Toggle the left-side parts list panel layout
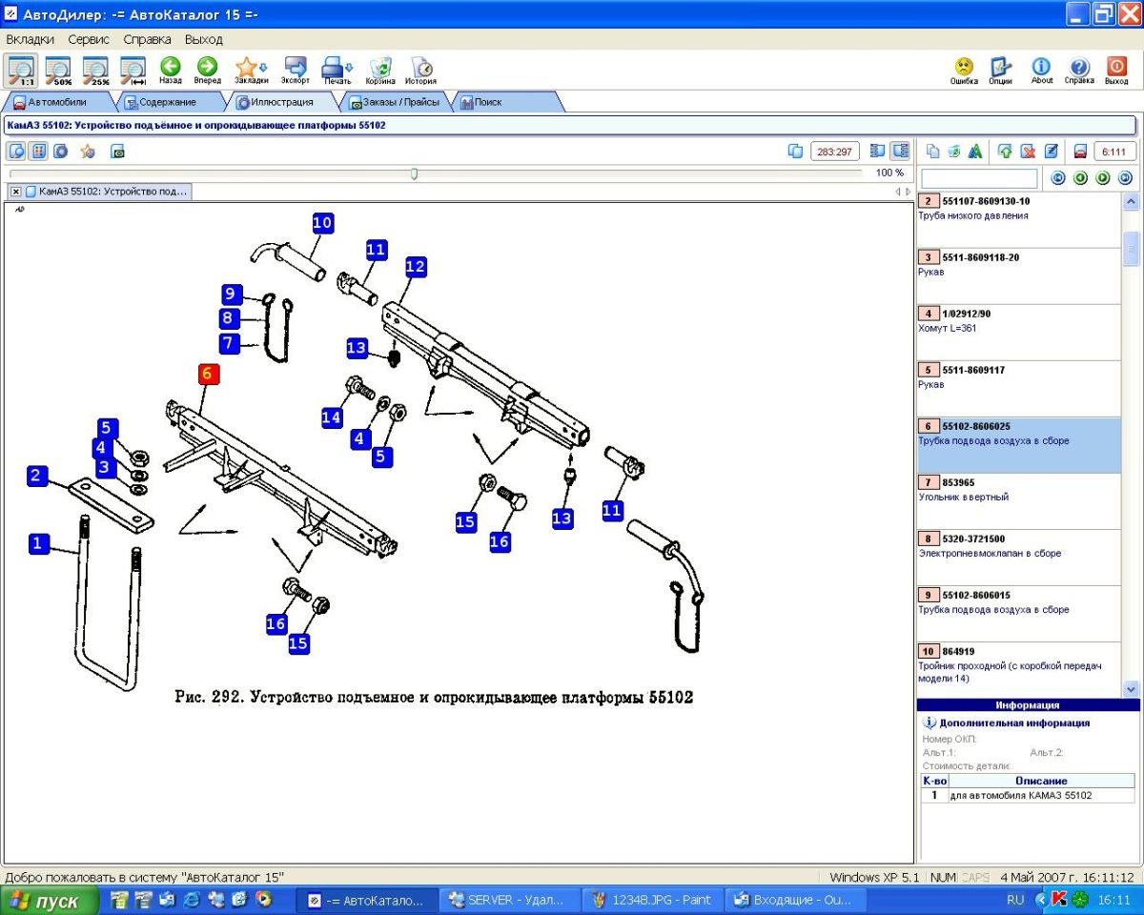1144x915 pixels. click(878, 151)
